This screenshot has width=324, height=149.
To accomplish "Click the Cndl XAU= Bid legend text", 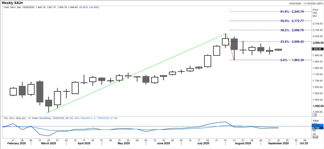I will [x=51, y=7].
